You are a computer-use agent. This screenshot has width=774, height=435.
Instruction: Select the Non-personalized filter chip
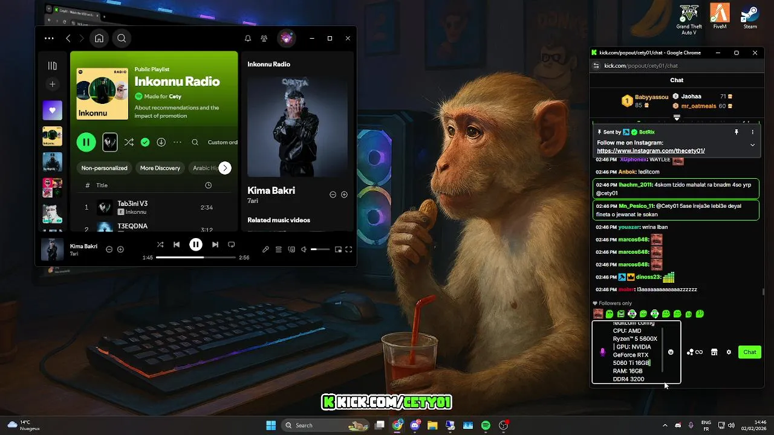point(105,168)
